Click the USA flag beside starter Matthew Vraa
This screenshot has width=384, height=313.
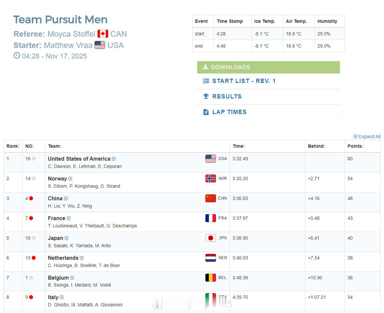(100, 45)
